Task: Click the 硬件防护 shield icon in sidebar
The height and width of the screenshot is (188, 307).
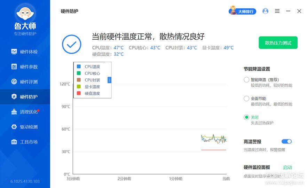Action: [14, 96]
